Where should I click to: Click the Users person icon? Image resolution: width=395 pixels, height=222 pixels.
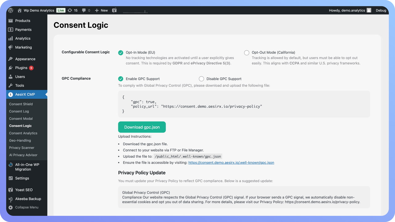coord(10,76)
